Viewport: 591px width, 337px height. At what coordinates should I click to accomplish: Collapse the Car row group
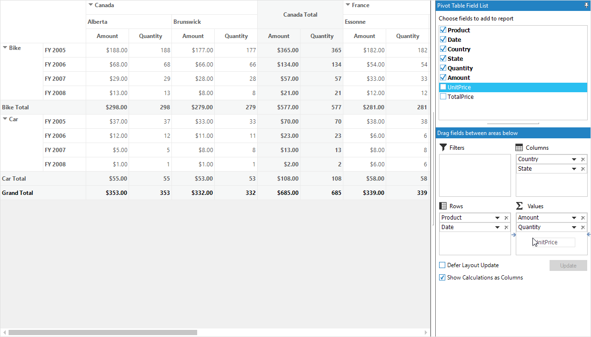5,119
